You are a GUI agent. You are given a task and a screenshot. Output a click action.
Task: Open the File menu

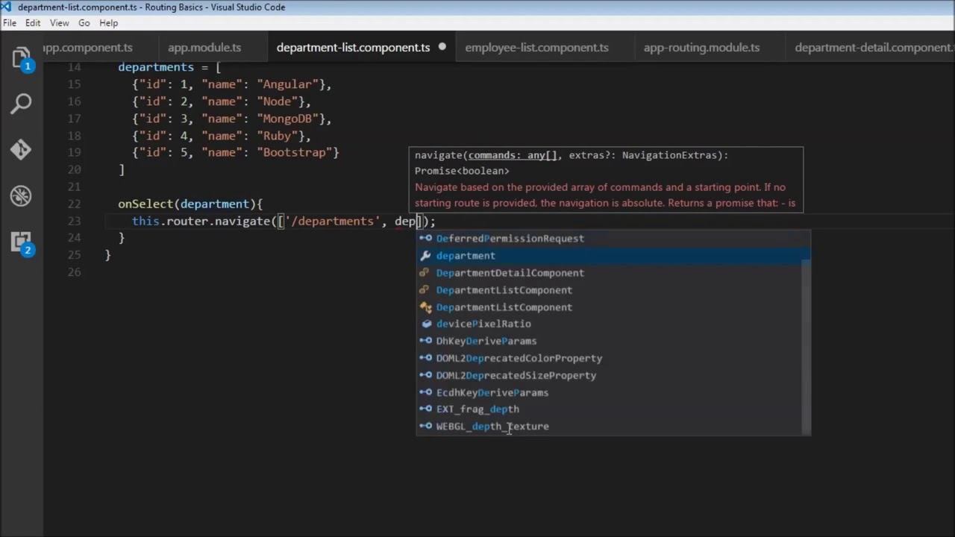(10, 23)
